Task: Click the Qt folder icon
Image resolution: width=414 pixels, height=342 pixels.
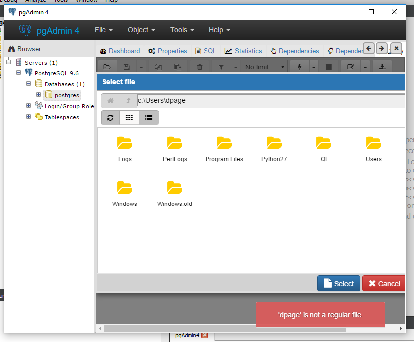Action: click(x=323, y=143)
